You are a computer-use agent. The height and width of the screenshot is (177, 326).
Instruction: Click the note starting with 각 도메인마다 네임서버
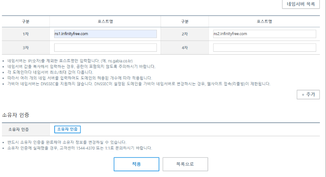pos(50,72)
